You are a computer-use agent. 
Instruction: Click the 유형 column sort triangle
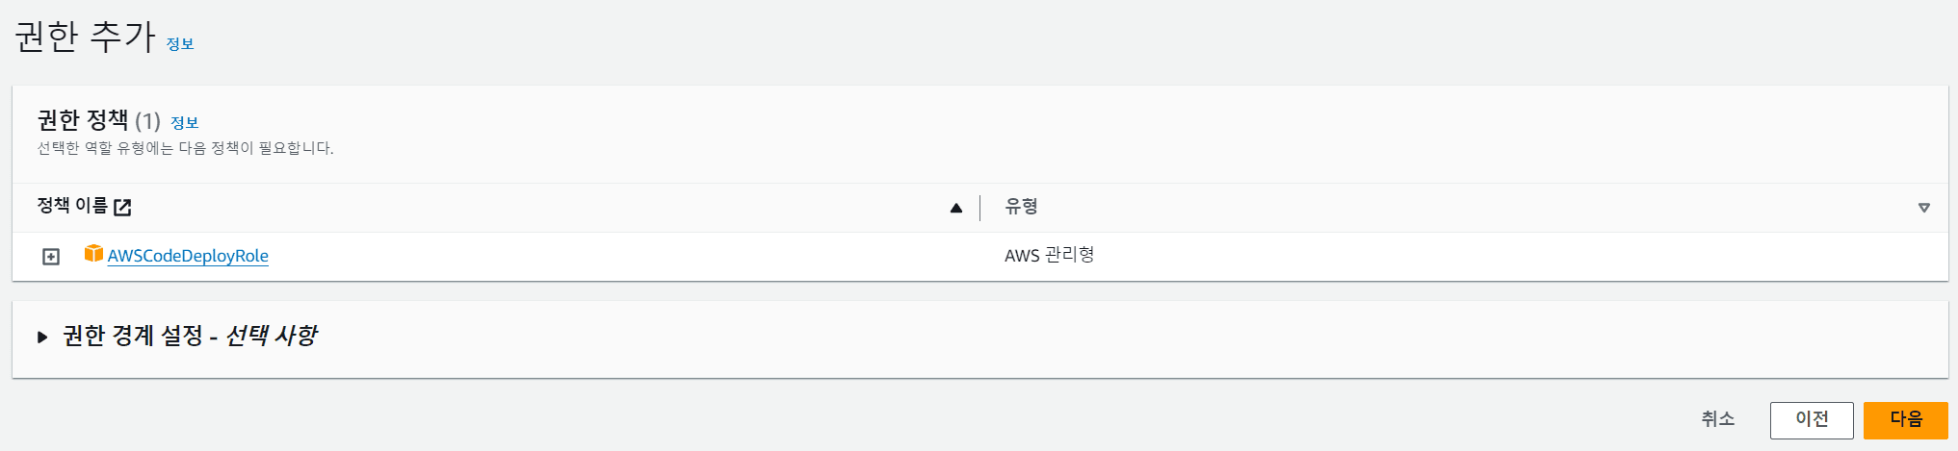1923,208
